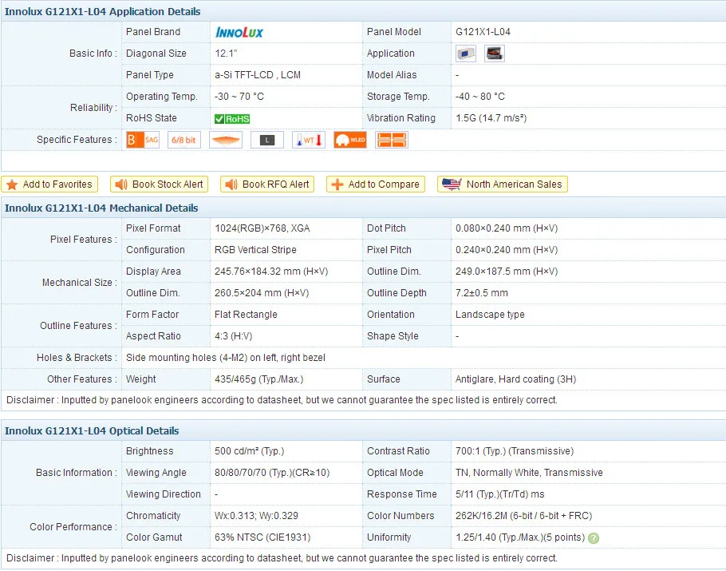This screenshot has width=726, height=571.
Task: Click the orange stacked-panels feature icon
Action: [x=392, y=140]
